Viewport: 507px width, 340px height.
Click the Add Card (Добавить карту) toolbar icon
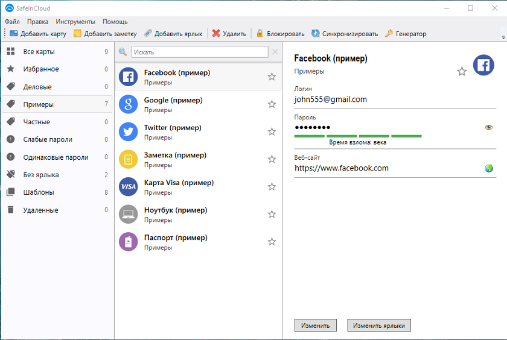click(14, 34)
